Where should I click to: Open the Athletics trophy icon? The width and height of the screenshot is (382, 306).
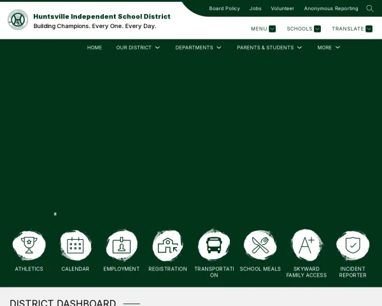(x=29, y=245)
